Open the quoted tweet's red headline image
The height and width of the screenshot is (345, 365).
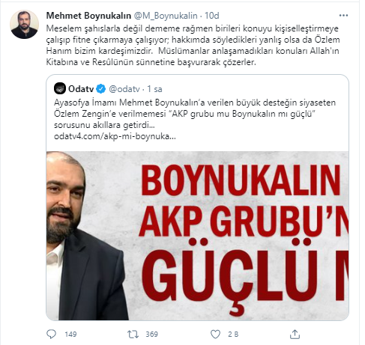pyautogui.click(x=197, y=236)
